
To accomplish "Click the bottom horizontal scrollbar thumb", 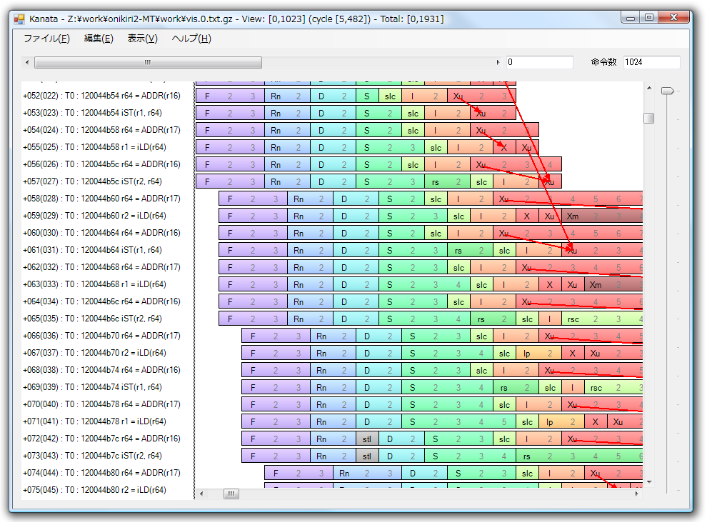I will pyautogui.click(x=231, y=494).
